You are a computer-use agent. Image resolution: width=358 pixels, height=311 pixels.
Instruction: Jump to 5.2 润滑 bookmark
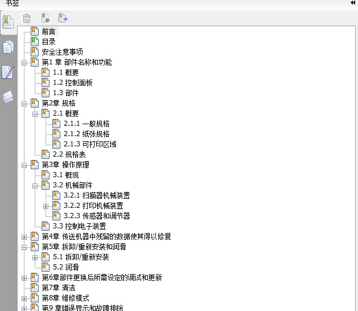coord(66,267)
